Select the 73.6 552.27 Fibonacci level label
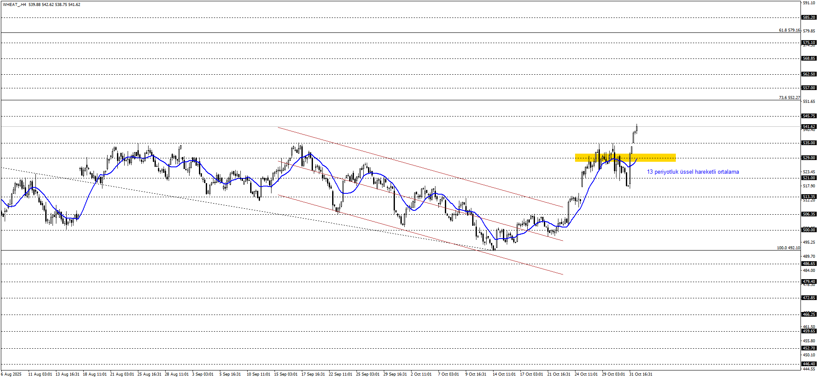The height and width of the screenshot is (379, 818). tap(789, 98)
